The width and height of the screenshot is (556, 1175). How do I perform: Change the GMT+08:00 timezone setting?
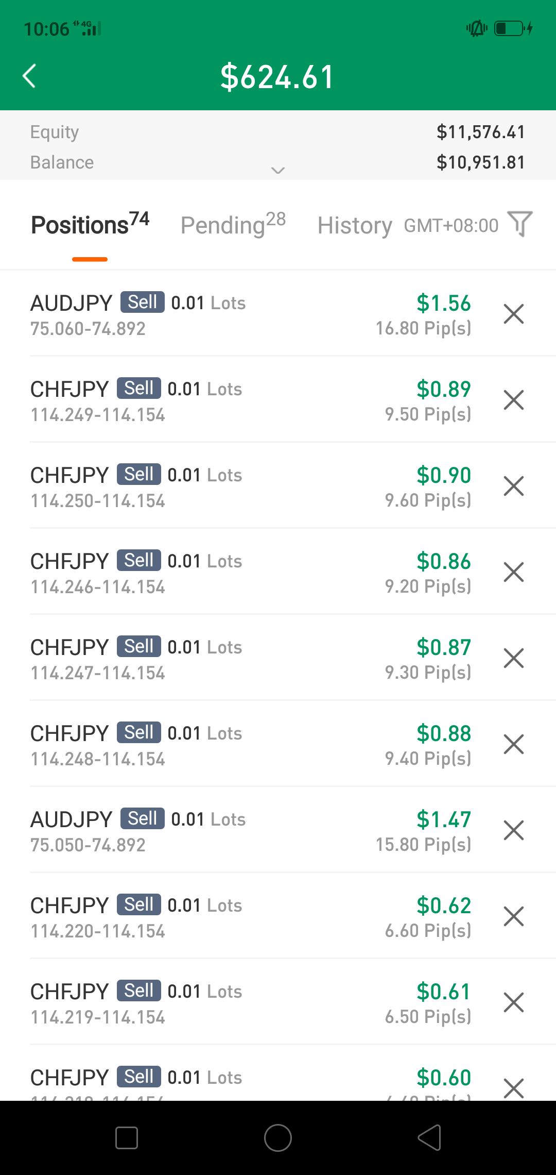click(451, 225)
